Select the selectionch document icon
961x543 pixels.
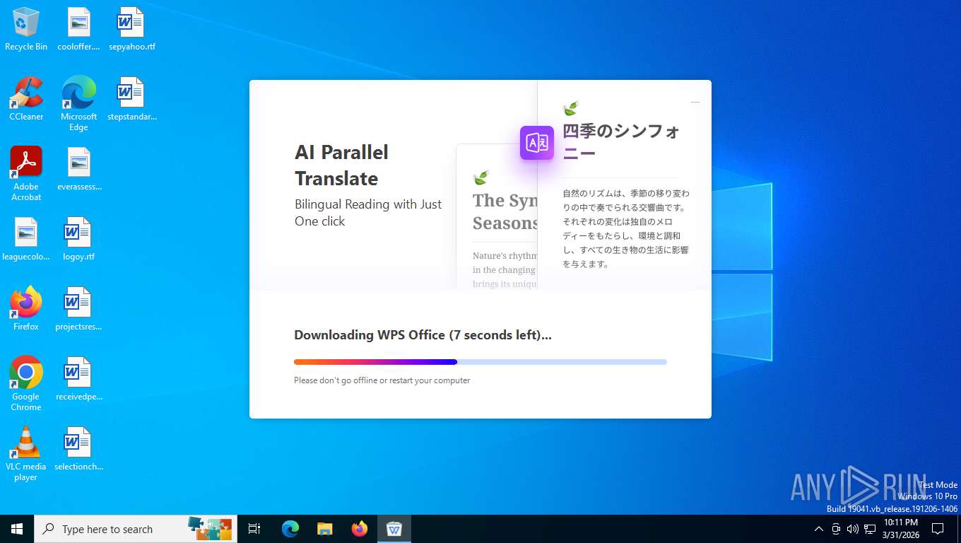[x=78, y=449]
